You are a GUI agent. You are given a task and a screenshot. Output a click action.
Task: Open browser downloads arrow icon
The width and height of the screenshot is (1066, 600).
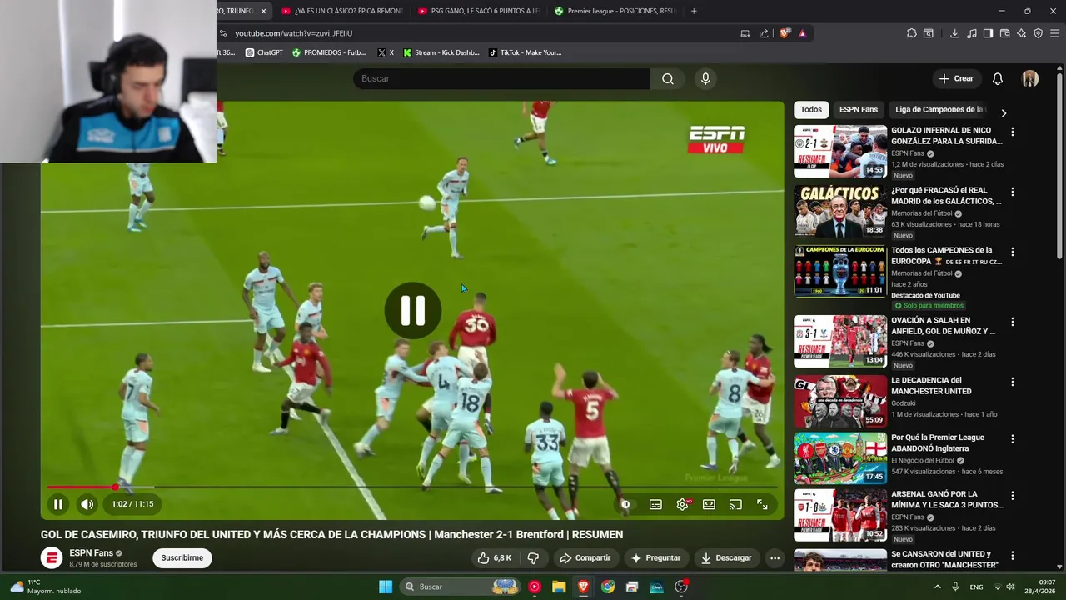(x=954, y=33)
